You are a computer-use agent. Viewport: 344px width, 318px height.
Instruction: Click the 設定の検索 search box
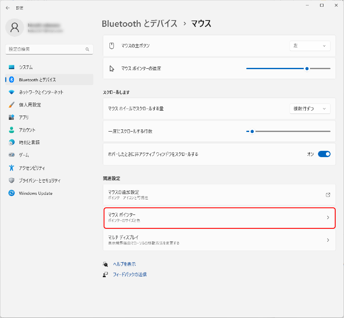[x=45, y=49]
